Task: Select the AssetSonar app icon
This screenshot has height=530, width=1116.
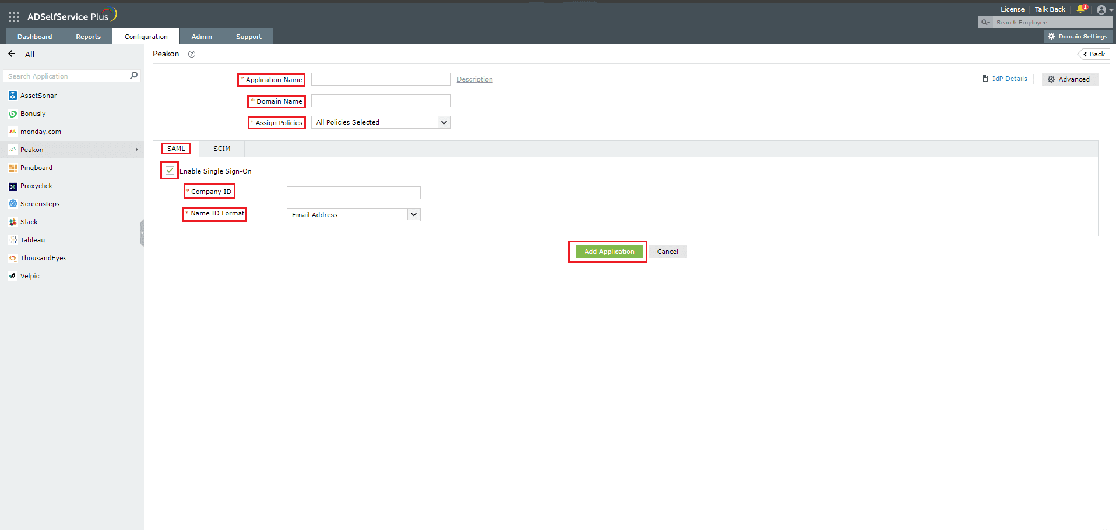Action: click(13, 96)
